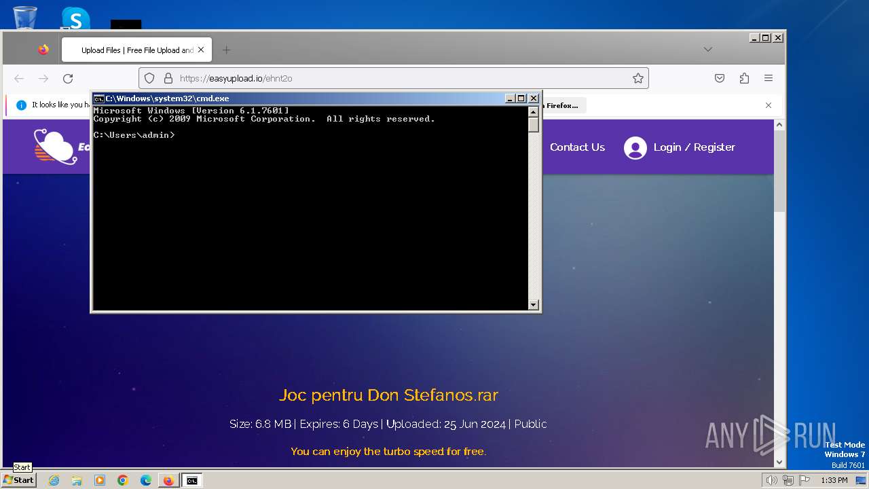
Task: Open the Save to Pocket icon
Action: point(720,78)
